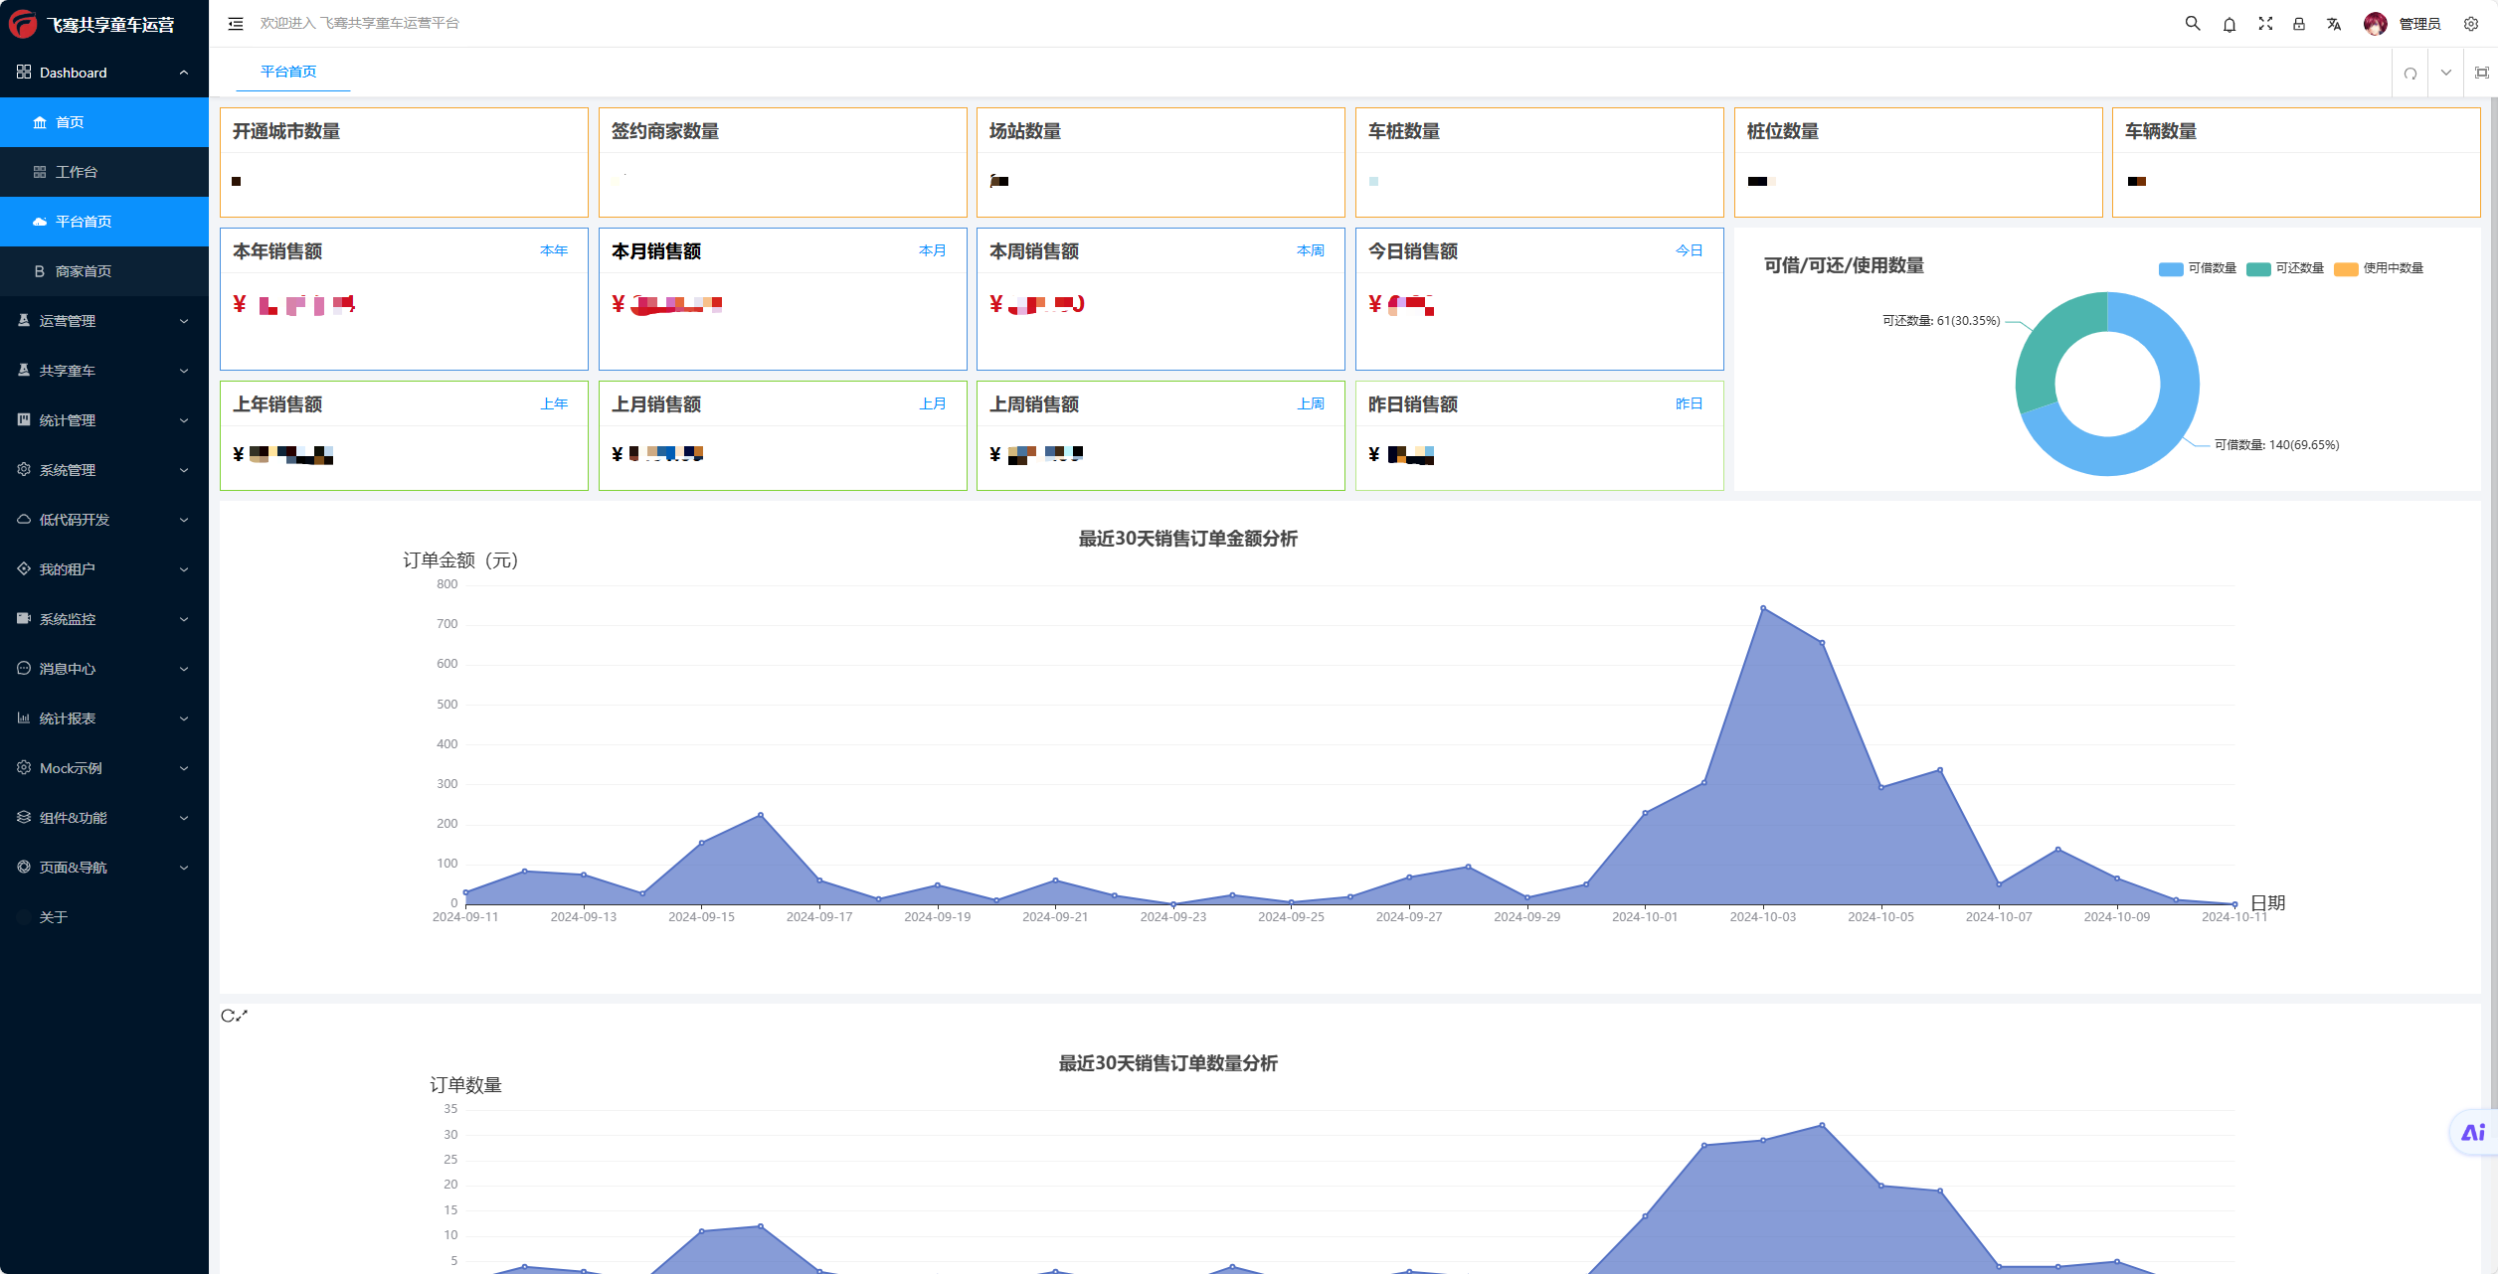
Task: Open the settings gear in header
Action: (2471, 24)
